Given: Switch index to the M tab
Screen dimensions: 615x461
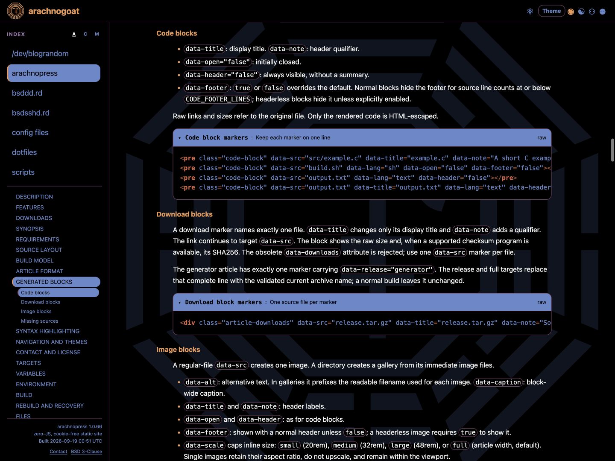Looking at the screenshot, I should point(97,34).
